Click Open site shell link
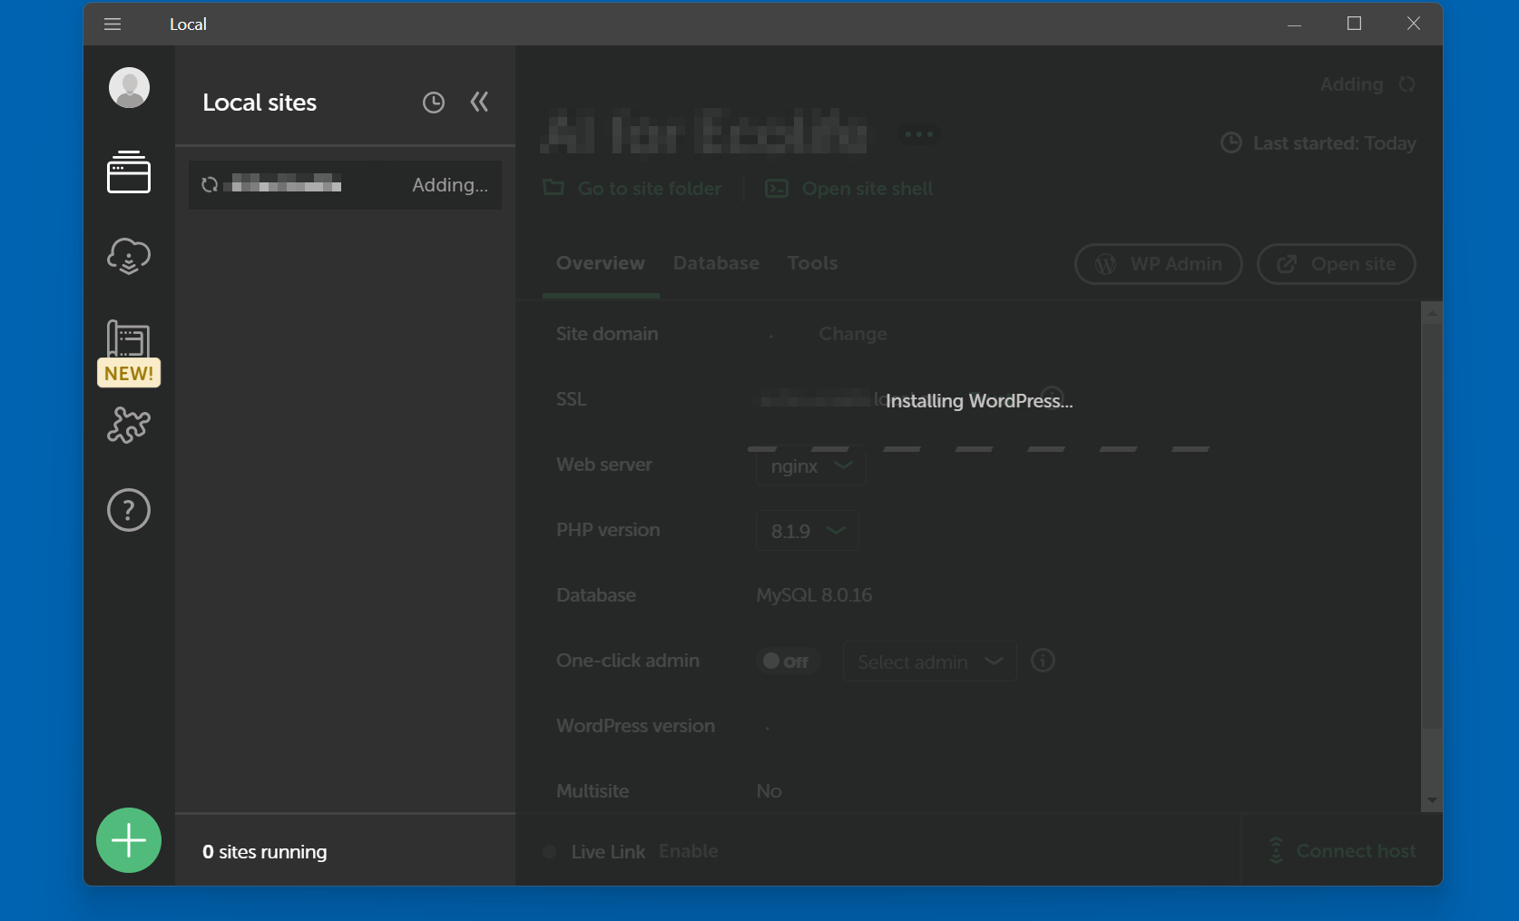 click(849, 189)
